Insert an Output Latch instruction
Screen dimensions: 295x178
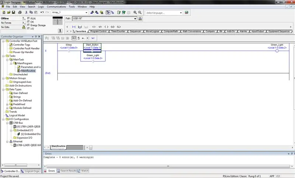(119, 27)
